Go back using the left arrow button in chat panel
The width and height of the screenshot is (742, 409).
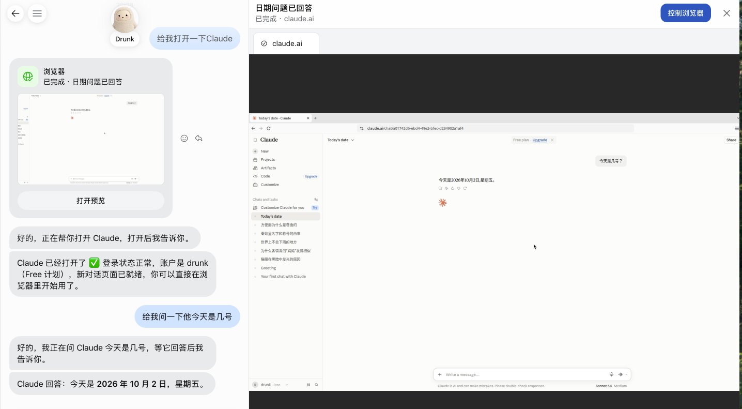16,13
